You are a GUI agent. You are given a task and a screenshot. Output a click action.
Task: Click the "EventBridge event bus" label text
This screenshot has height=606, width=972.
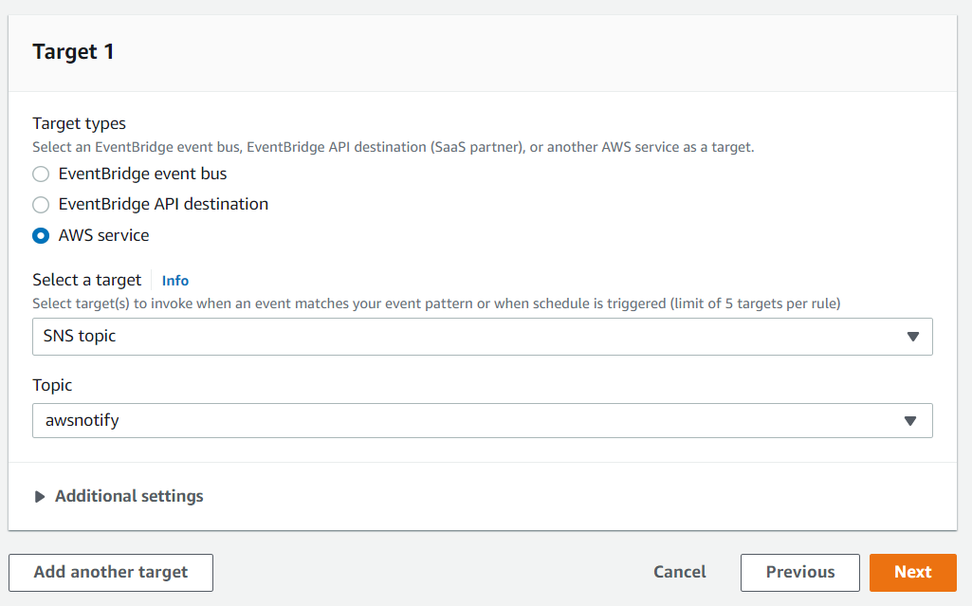(x=142, y=174)
